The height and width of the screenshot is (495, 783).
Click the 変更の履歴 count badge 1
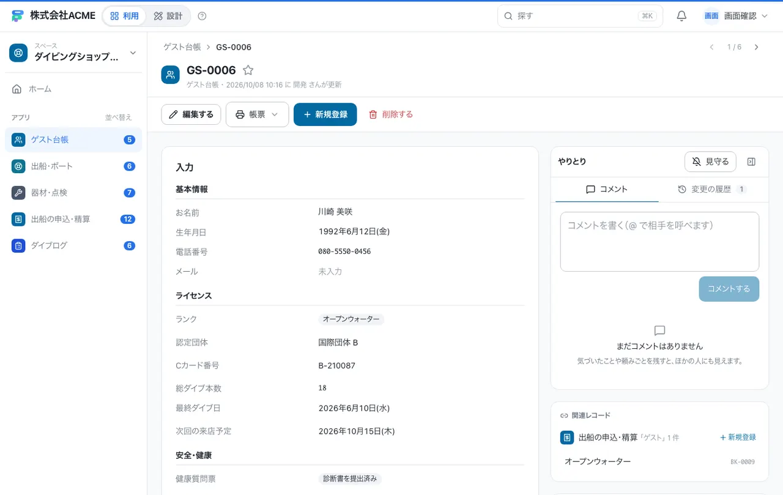pyautogui.click(x=741, y=190)
